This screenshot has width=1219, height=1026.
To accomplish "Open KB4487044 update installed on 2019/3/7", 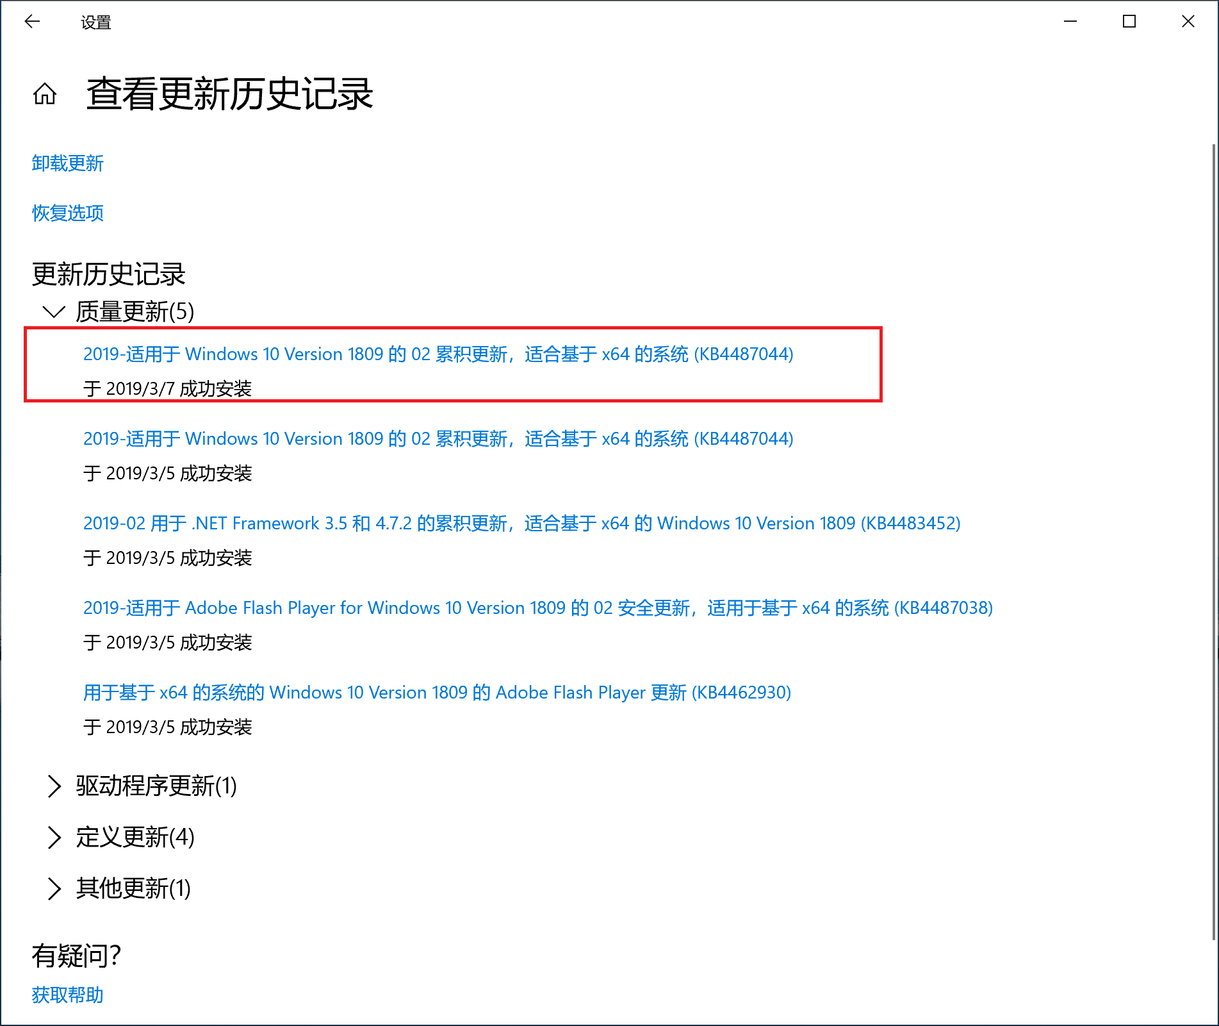I will tap(438, 354).
